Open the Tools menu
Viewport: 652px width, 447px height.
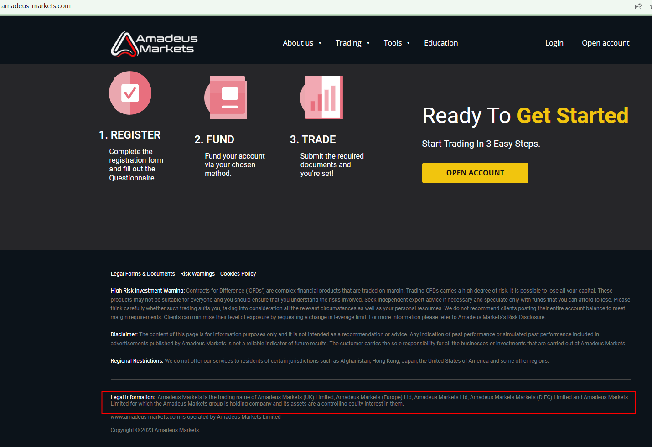click(x=393, y=43)
